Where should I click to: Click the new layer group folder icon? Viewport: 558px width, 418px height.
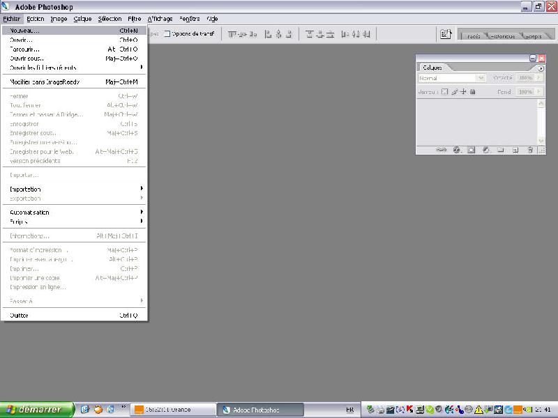click(501, 150)
